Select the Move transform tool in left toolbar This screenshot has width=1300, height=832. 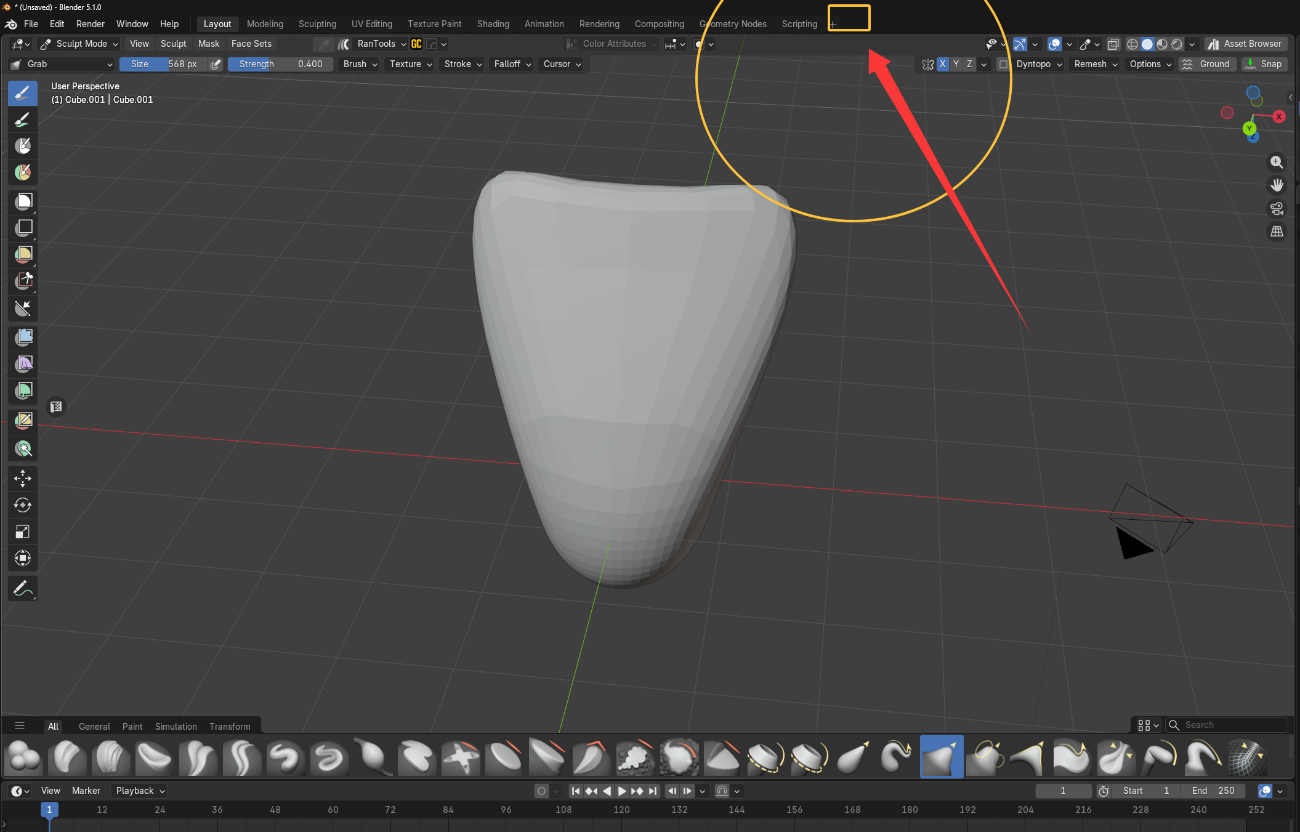[x=23, y=478]
